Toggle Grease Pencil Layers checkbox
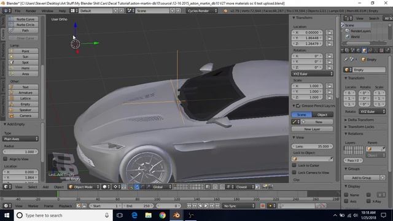Image resolution: width=393 pixels, height=221 pixels. pyautogui.click(x=298, y=106)
